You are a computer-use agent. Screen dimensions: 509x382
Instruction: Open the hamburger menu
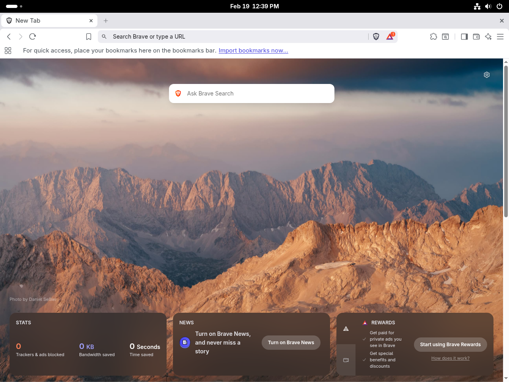coord(500,36)
